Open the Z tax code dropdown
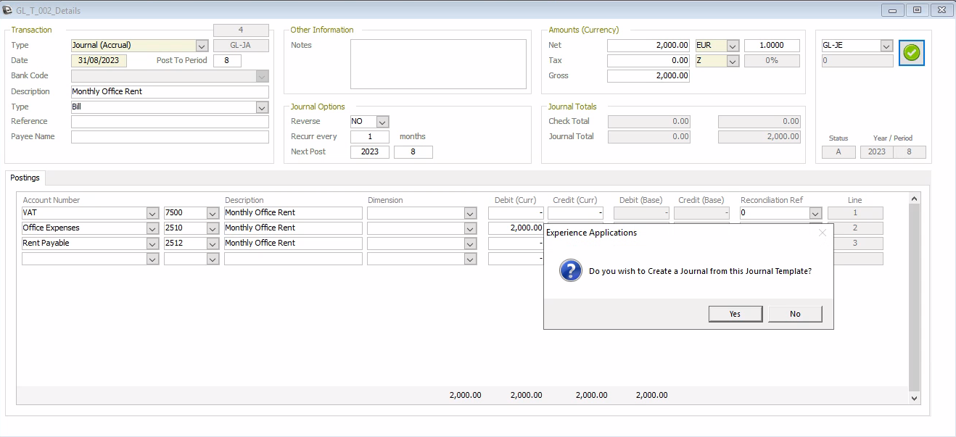956x437 pixels. (734, 60)
